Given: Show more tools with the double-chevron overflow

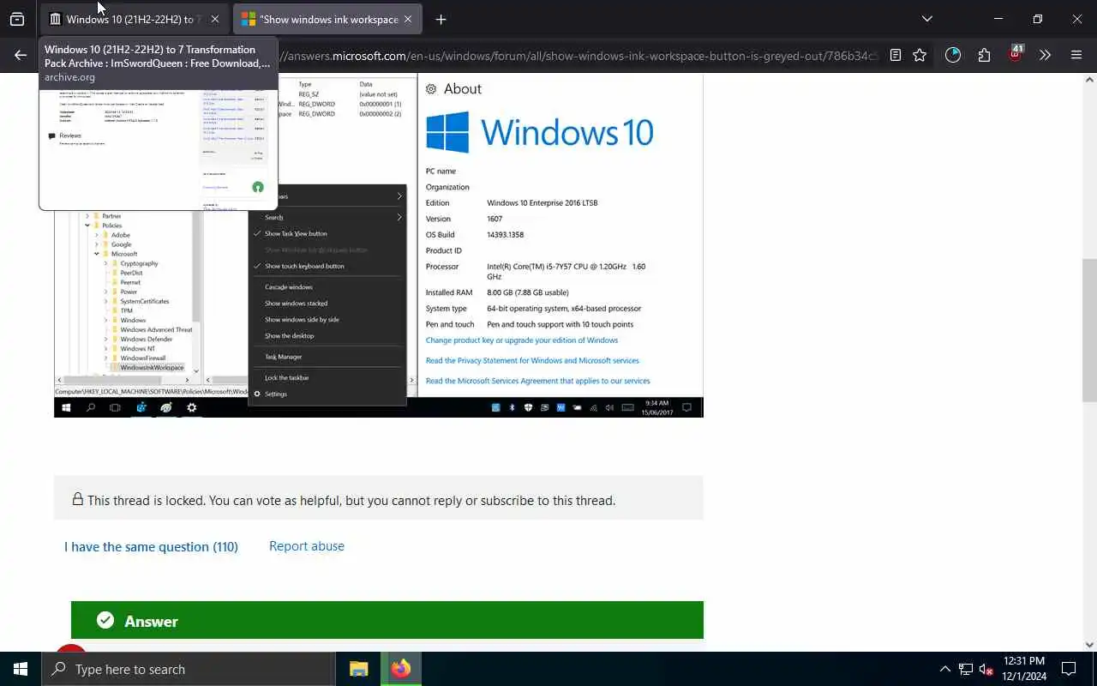Looking at the screenshot, I should [1045, 55].
